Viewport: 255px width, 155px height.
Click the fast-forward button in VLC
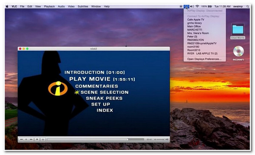[x=31, y=139]
